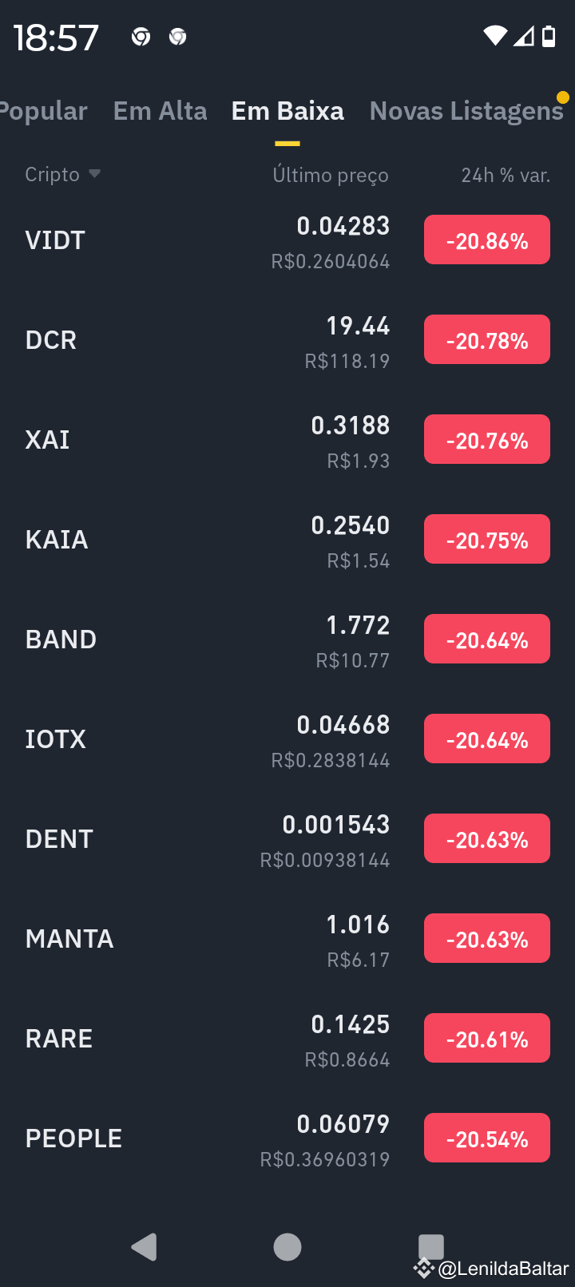The height and width of the screenshot is (1287, 575).
Task: Tap the second Chrome notification icon
Action: coord(178,37)
